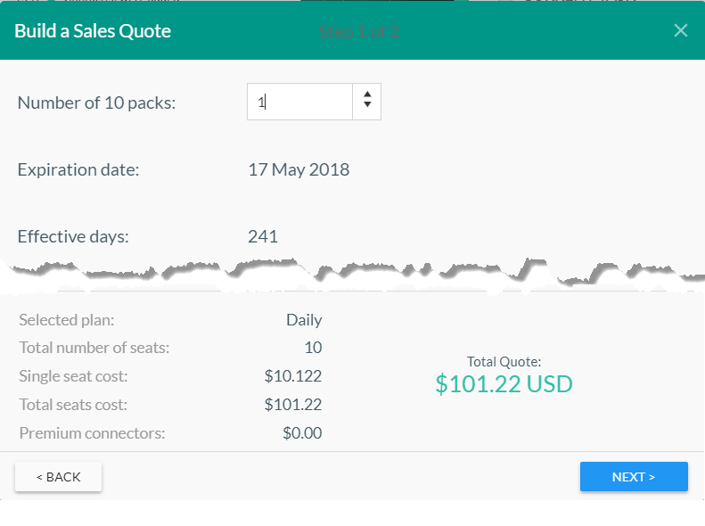705x526 pixels.
Task: Click the Total seats cost label
Action: (x=73, y=405)
